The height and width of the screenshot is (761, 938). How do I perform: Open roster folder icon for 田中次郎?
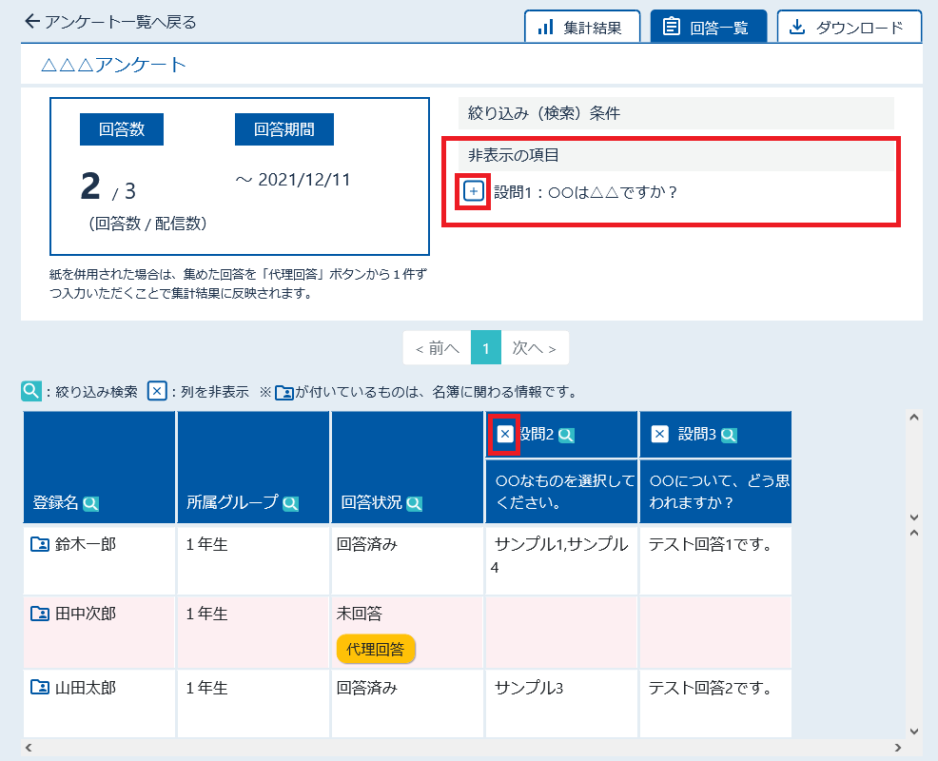(x=40, y=614)
